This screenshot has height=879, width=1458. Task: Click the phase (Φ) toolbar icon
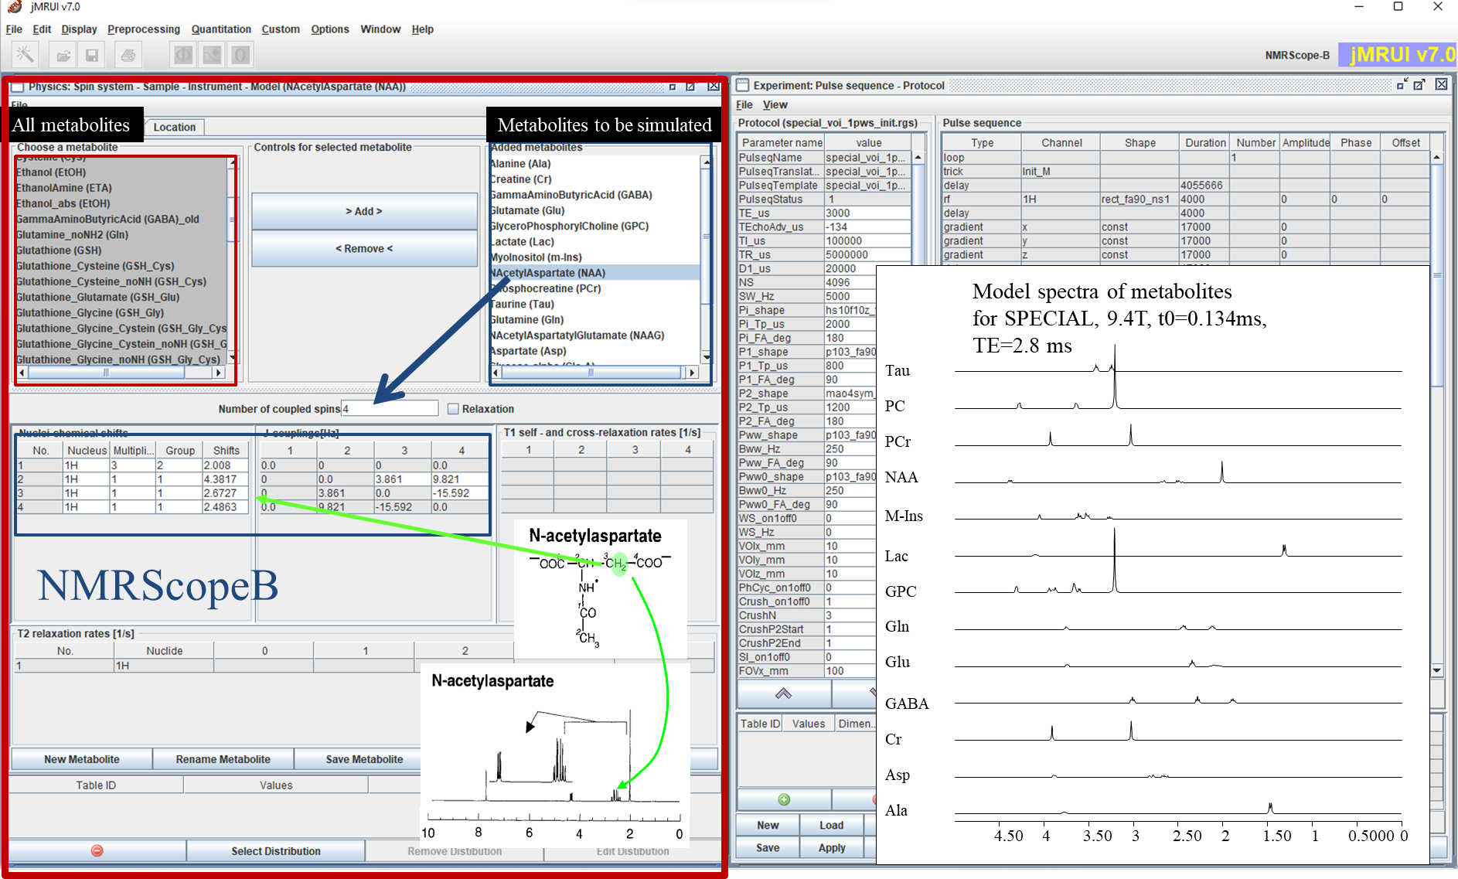point(183,55)
